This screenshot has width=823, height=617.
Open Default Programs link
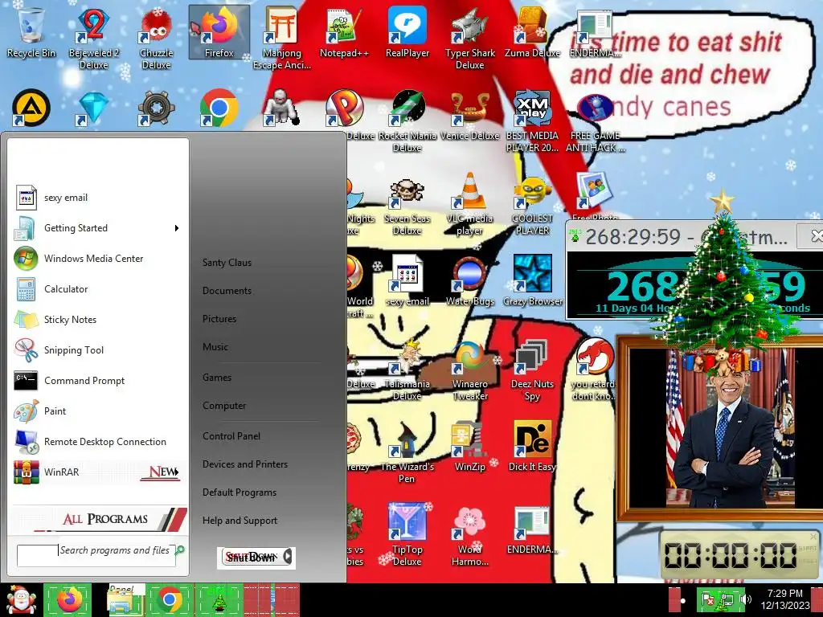click(240, 492)
